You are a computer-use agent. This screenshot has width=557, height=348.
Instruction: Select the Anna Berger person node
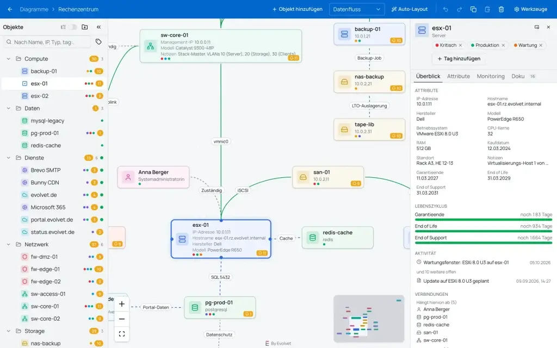(153, 177)
